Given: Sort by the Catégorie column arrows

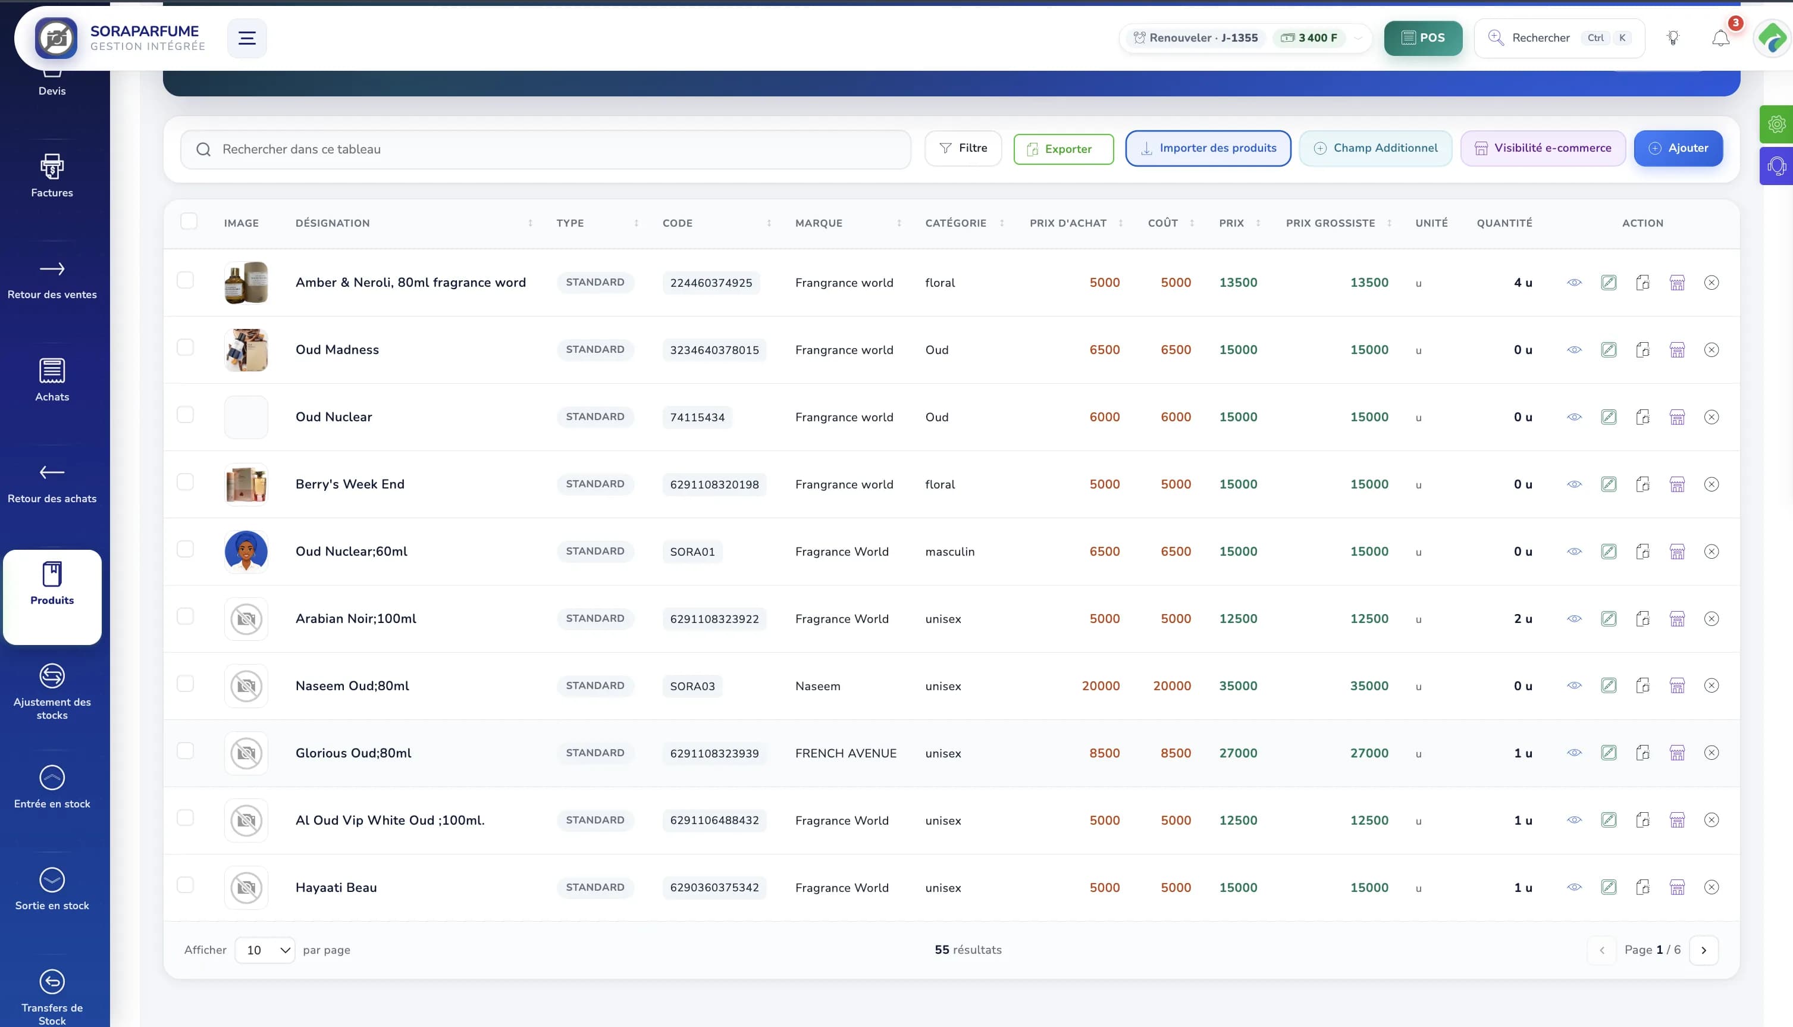Looking at the screenshot, I should point(1002,224).
